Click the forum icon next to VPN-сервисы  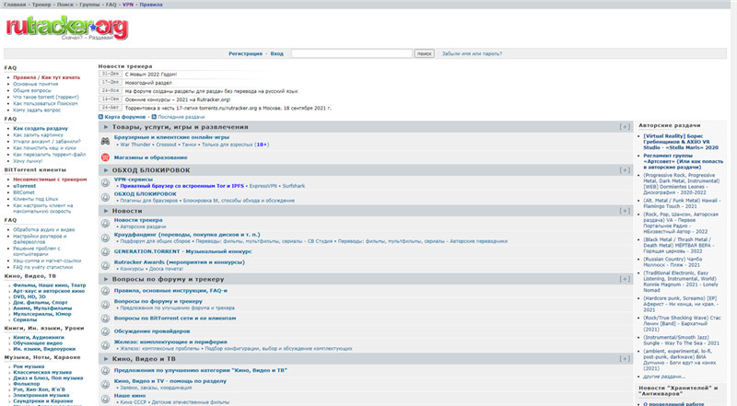[106, 183]
